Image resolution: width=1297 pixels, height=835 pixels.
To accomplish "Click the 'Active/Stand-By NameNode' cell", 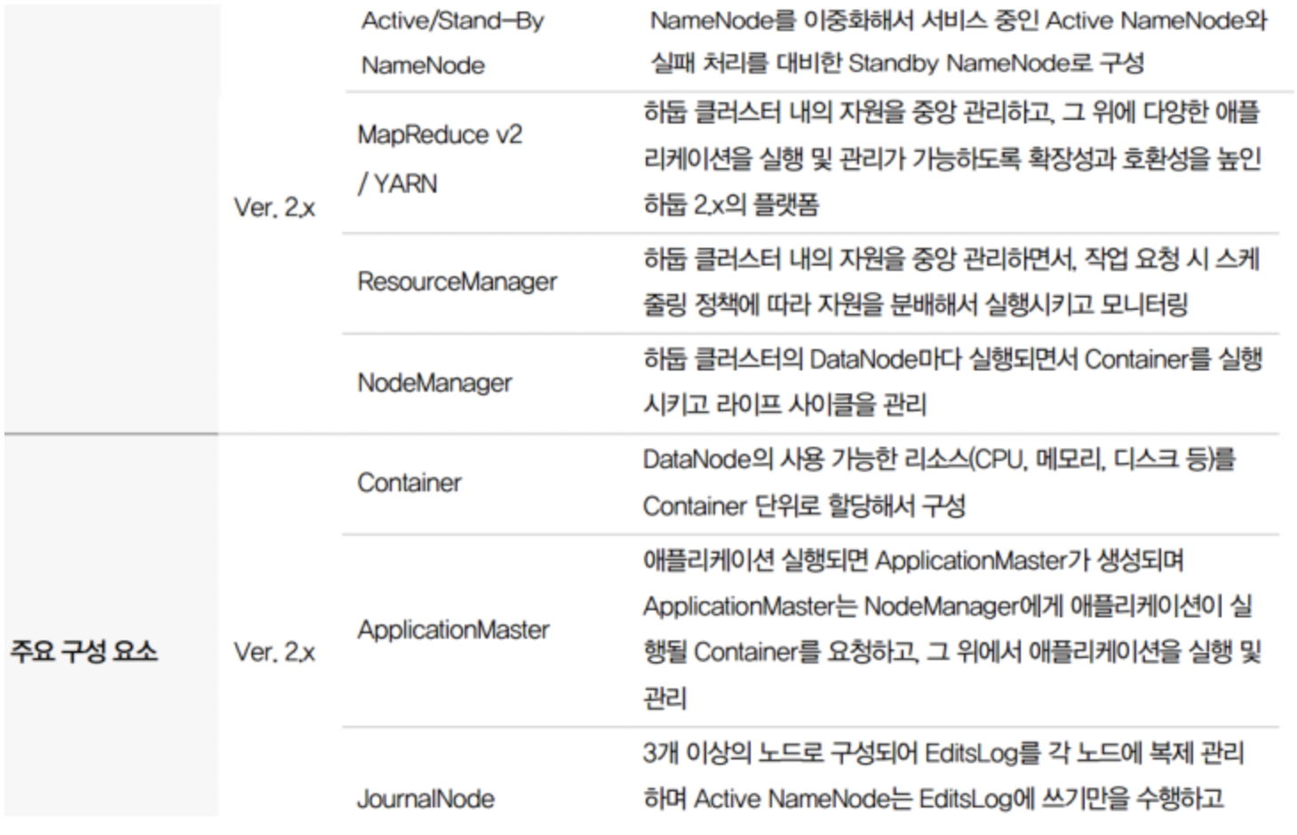I will [453, 43].
